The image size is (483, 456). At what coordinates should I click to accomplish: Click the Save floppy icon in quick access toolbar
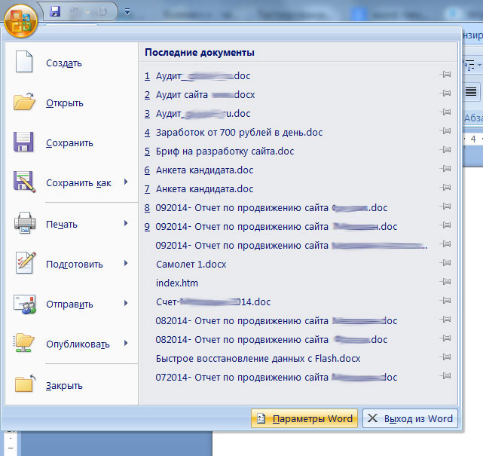point(55,12)
